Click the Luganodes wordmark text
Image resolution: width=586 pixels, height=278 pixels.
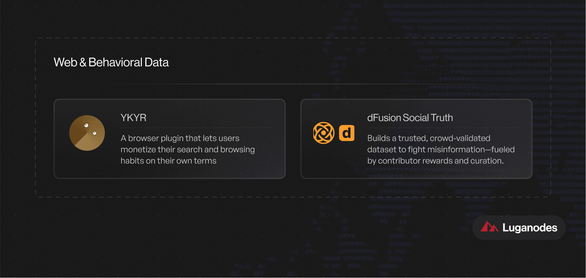tap(530, 228)
